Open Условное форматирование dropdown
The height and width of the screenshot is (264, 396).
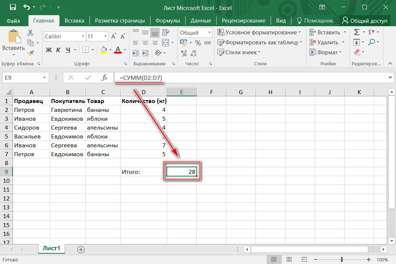click(259, 32)
